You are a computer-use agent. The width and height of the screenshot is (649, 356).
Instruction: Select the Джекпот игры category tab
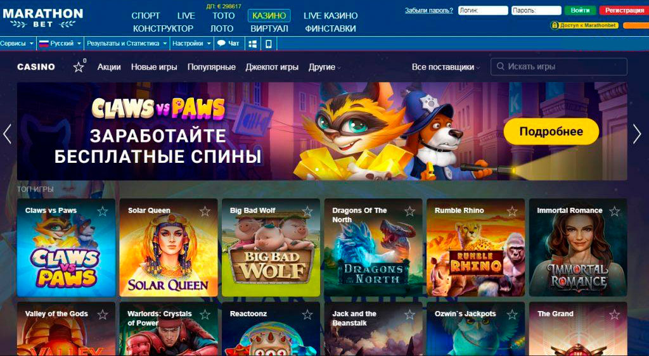272,67
